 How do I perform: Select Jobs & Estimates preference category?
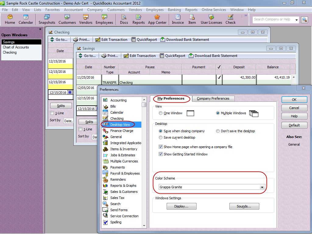click(122, 155)
